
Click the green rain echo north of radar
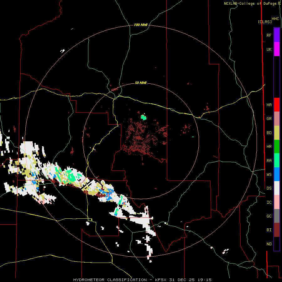click(144, 117)
